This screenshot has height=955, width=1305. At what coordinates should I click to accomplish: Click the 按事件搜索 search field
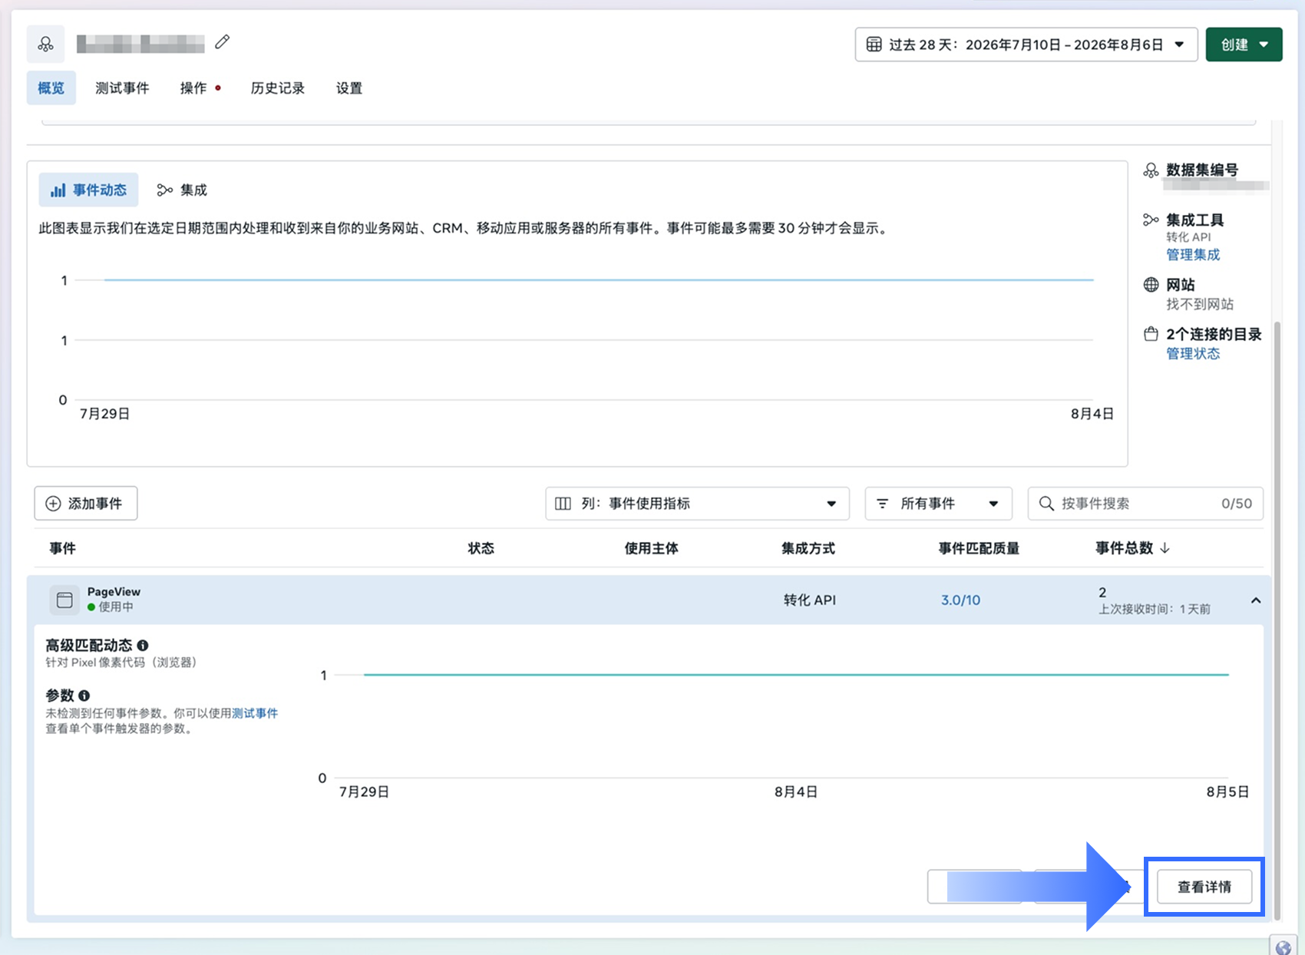pos(1145,504)
